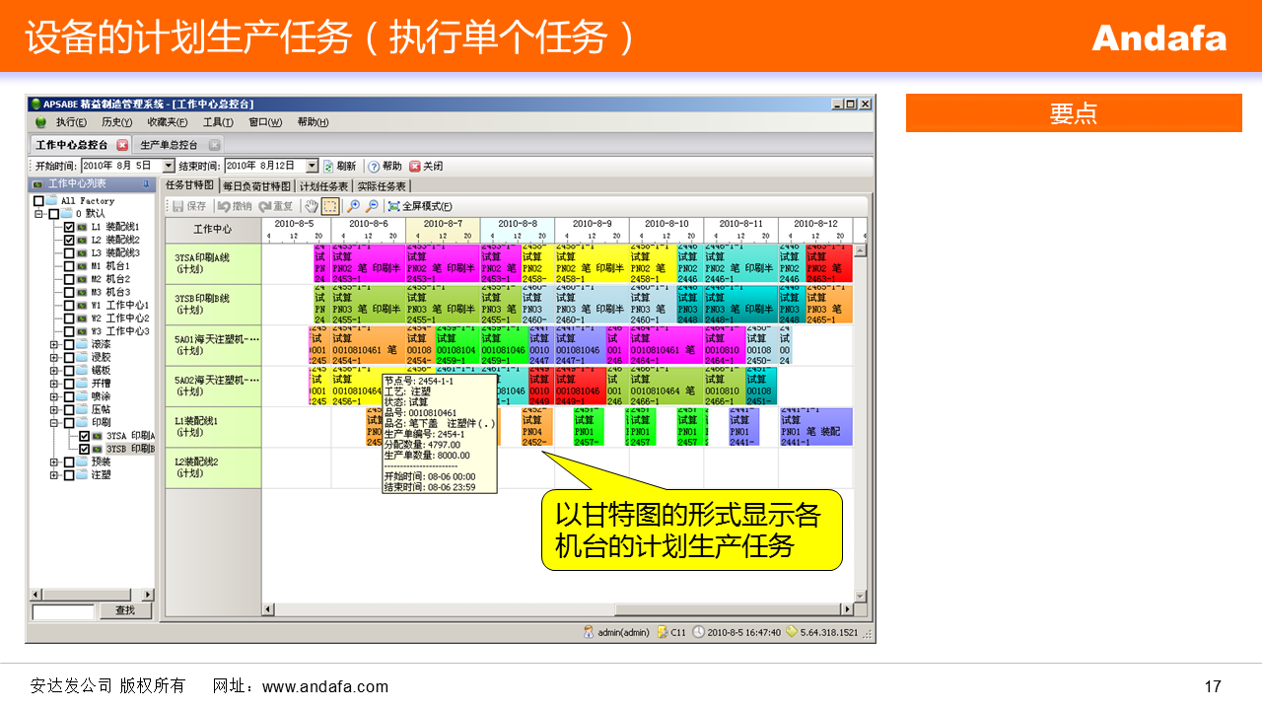This screenshot has width=1262, height=710.
Task: Open the 开始时间 date dropdown
Action: point(169,167)
